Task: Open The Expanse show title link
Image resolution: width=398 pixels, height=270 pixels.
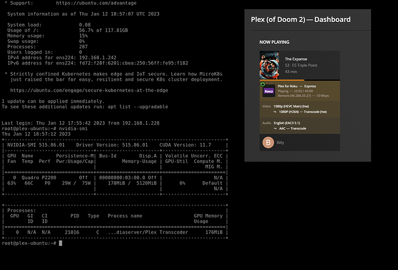Action: click(x=296, y=59)
